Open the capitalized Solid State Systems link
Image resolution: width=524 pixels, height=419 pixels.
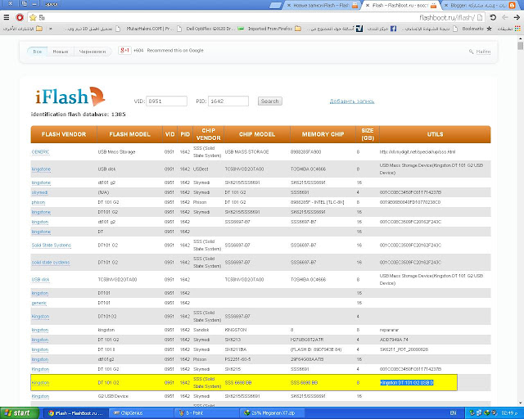click(51, 246)
